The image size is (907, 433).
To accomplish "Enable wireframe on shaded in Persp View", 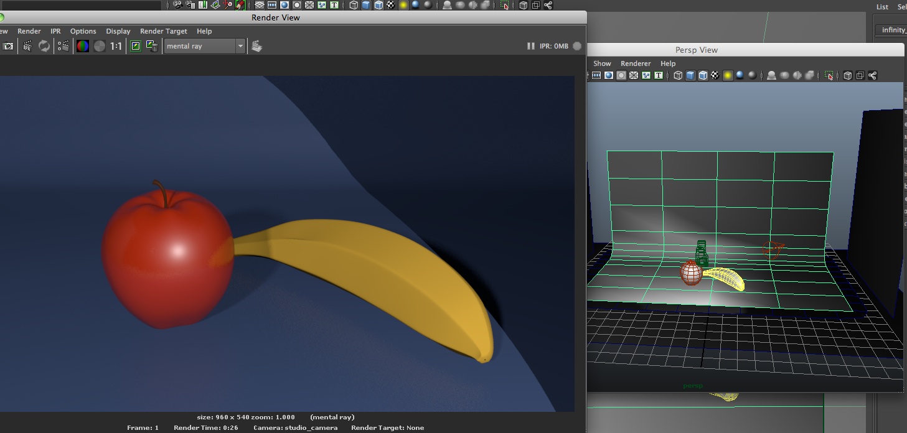I will click(703, 75).
